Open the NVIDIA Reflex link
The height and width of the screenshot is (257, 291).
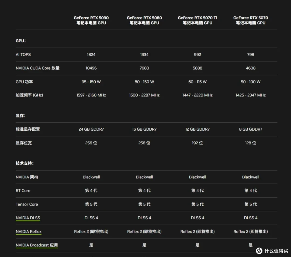[x=29, y=232]
